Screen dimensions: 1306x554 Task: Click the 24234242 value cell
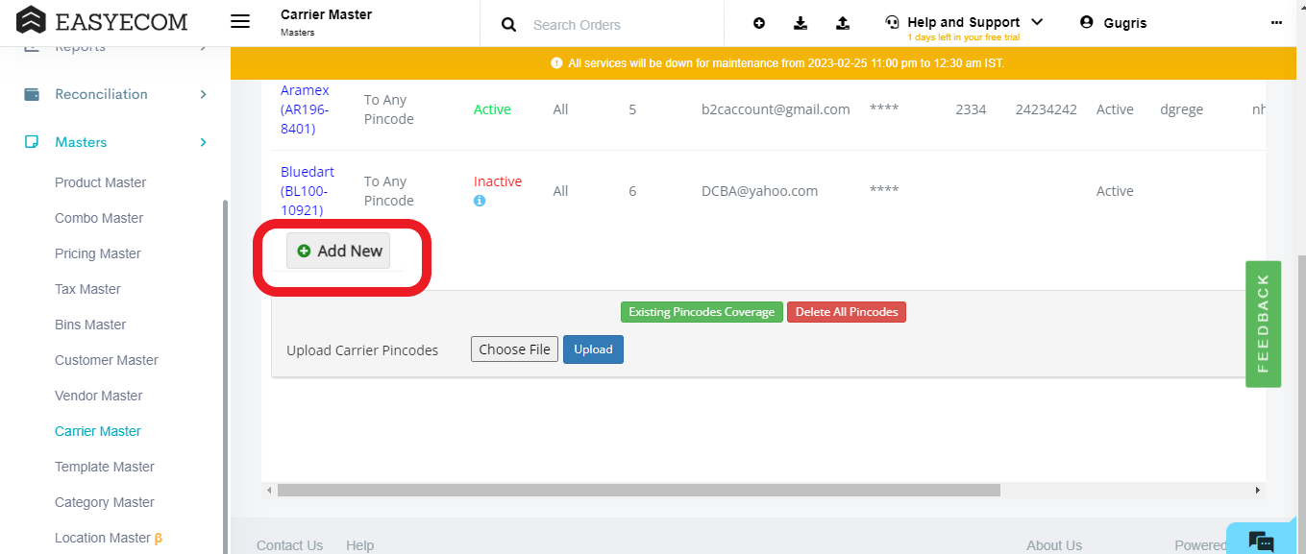(x=1046, y=109)
